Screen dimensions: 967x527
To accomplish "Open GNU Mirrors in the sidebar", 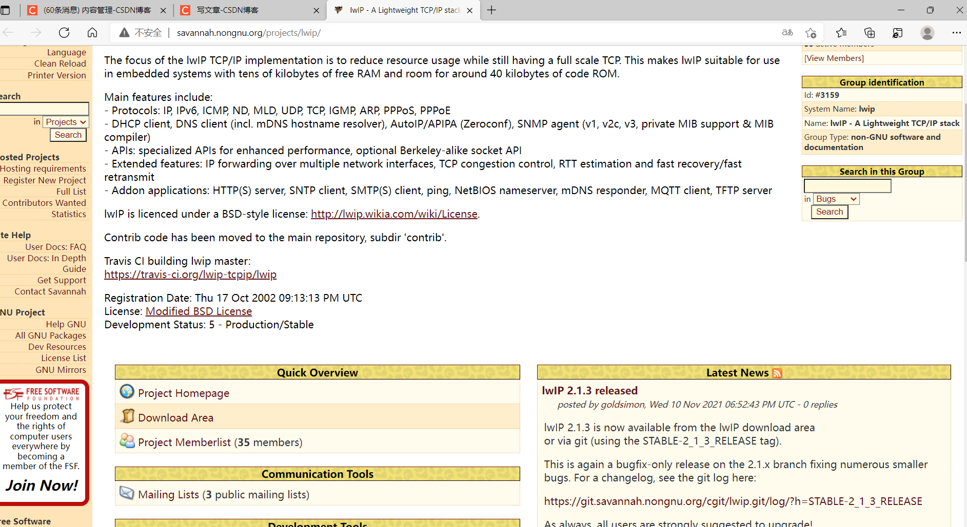I will (61, 370).
